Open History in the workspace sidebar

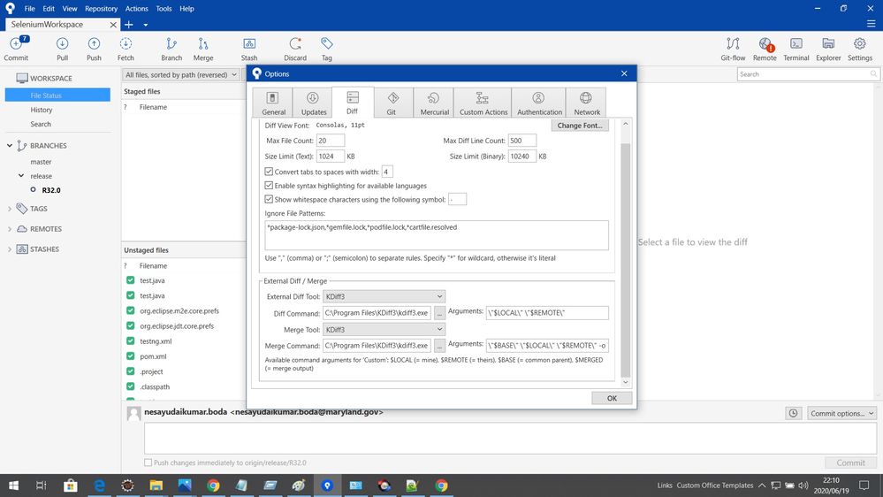(x=42, y=110)
